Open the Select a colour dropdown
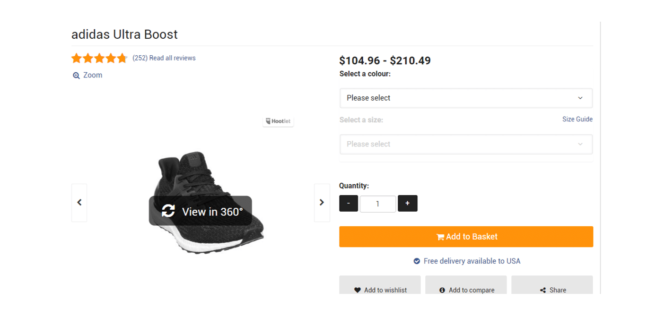The image size is (665, 317). pyautogui.click(x=466, y=98)
